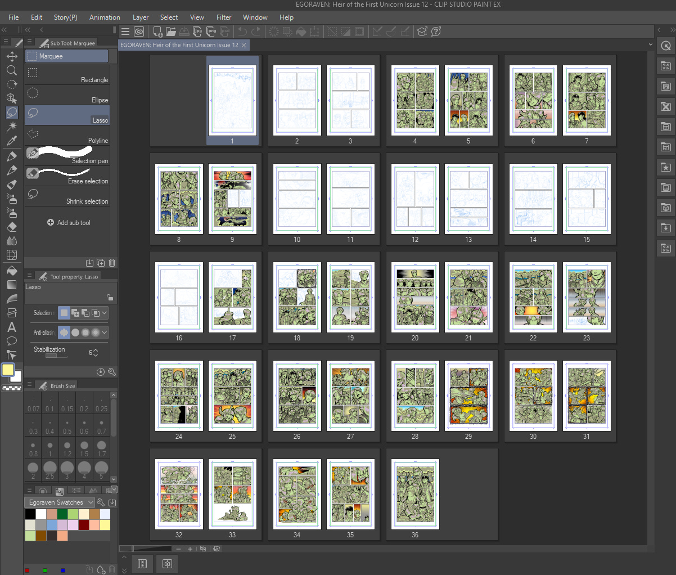
Task: Select the Rectangle sub tool
Action: [67, 75]
